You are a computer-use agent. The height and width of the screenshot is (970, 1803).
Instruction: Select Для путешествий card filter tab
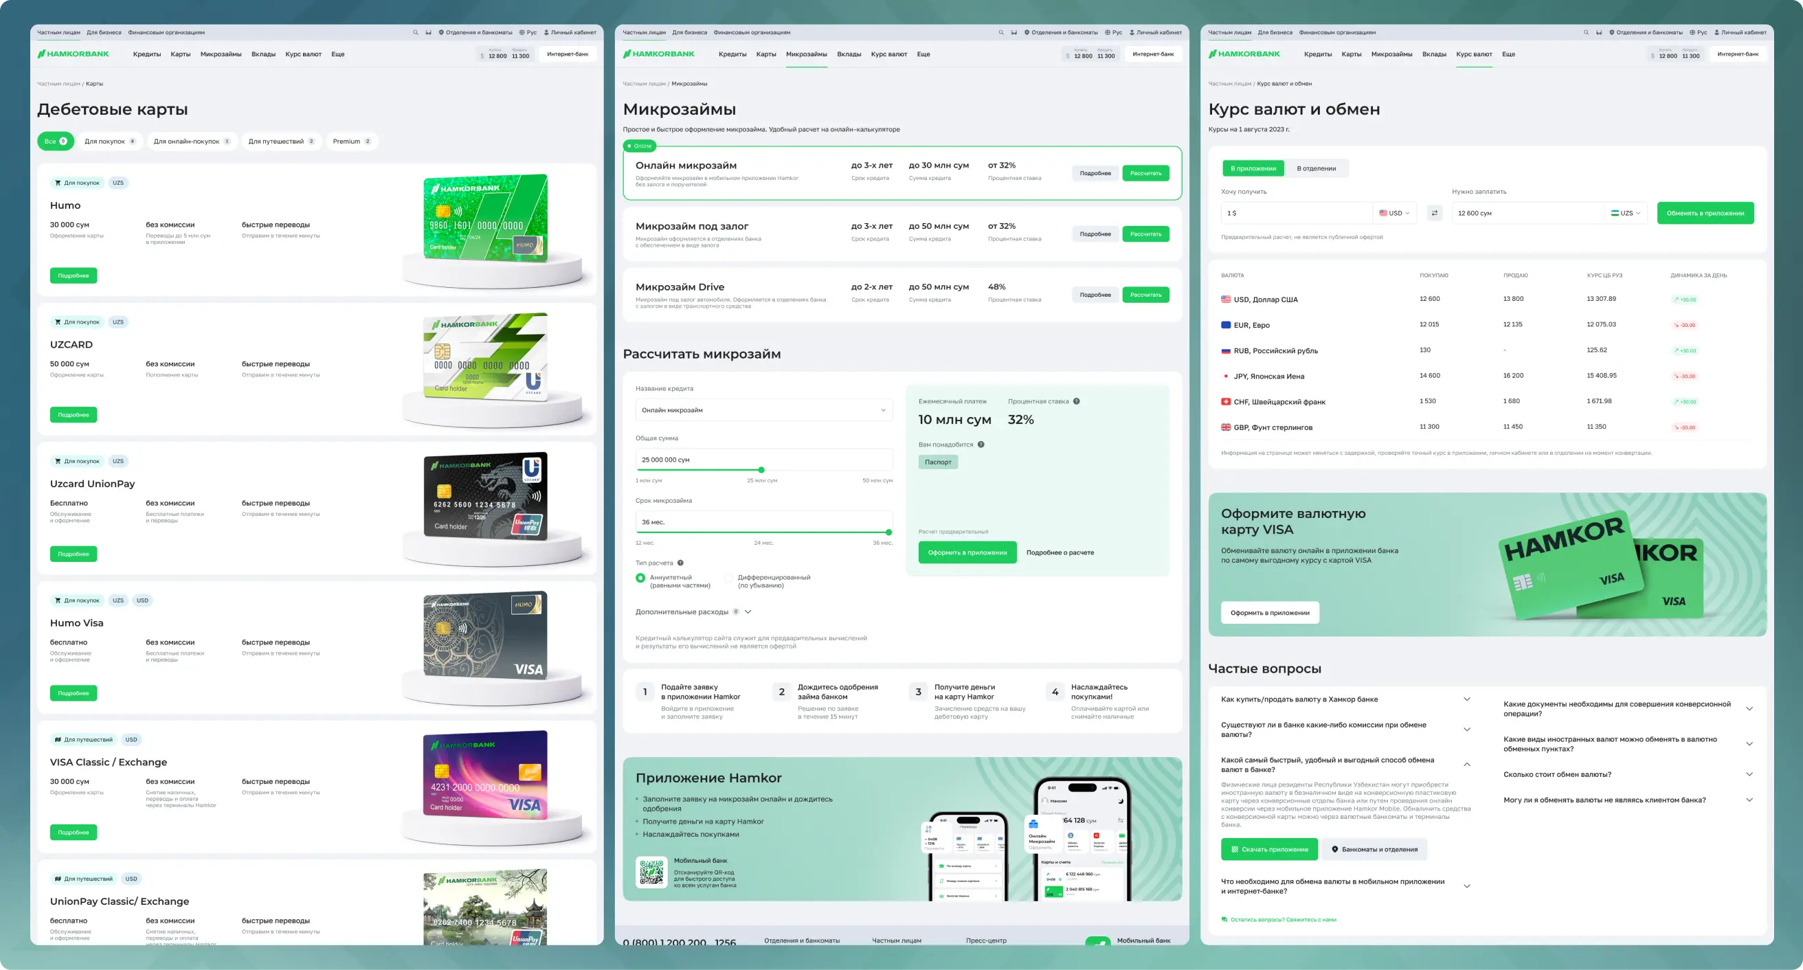coord(280,142)
